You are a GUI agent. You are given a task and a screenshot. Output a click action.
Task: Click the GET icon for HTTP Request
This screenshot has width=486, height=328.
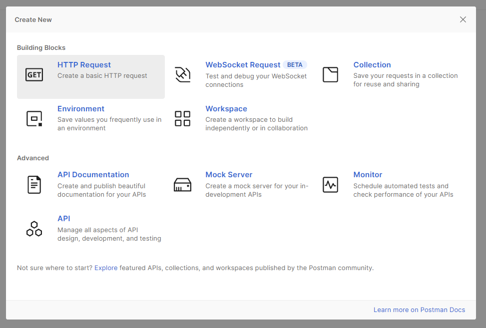tap(34, 75)
